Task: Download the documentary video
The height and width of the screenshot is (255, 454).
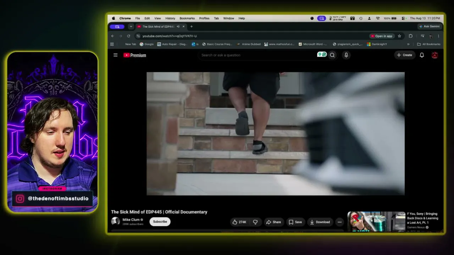Action: pyautogui.click(x=320, y=222)
